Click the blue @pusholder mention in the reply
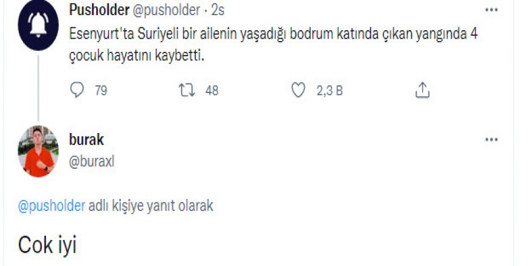The image size is (532, 266). (52, 206)
